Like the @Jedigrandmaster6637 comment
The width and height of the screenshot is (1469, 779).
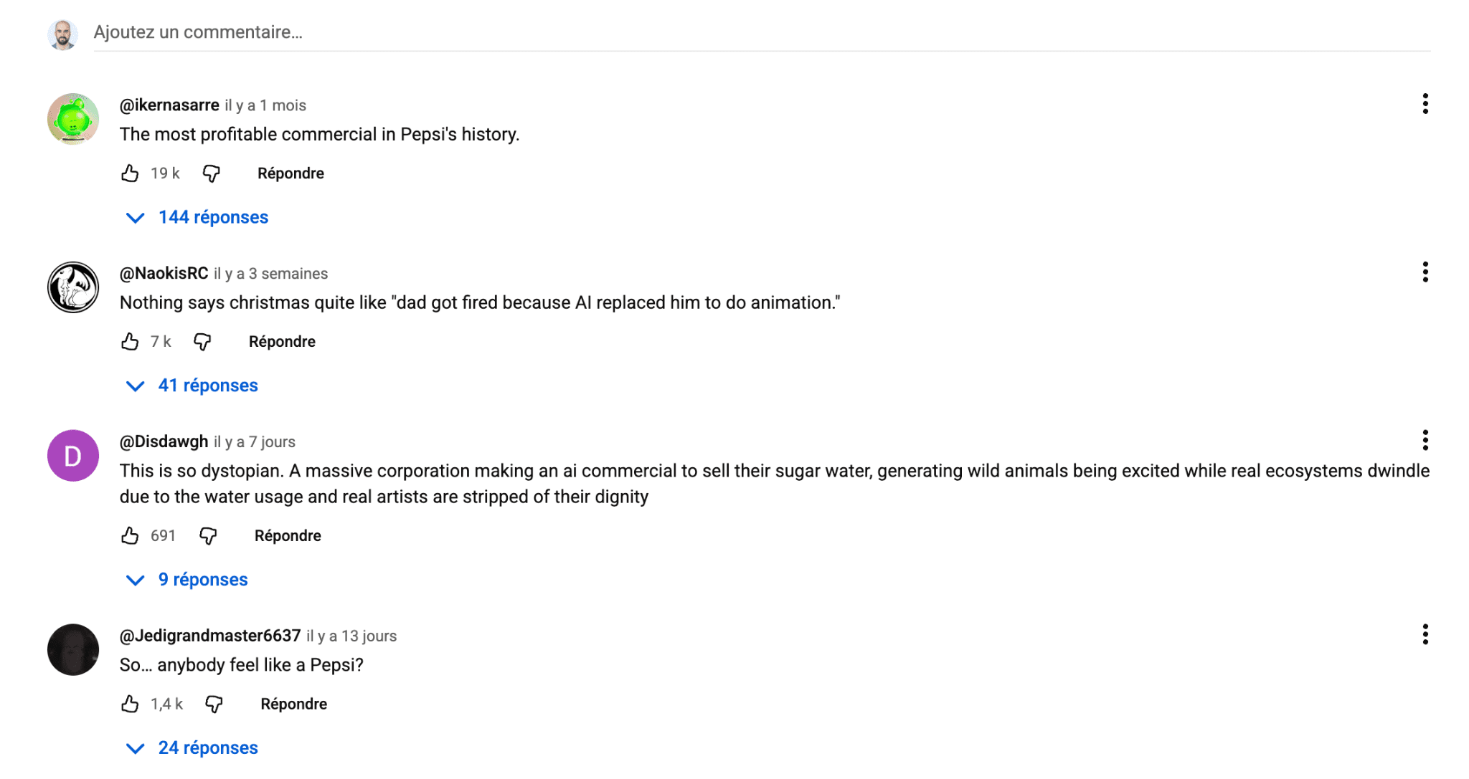130,704
